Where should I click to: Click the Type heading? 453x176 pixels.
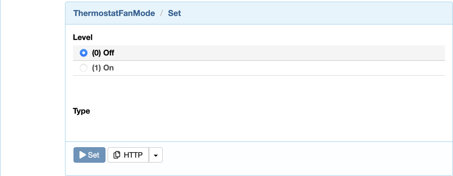pyautogui.click(x=81, y=111)
